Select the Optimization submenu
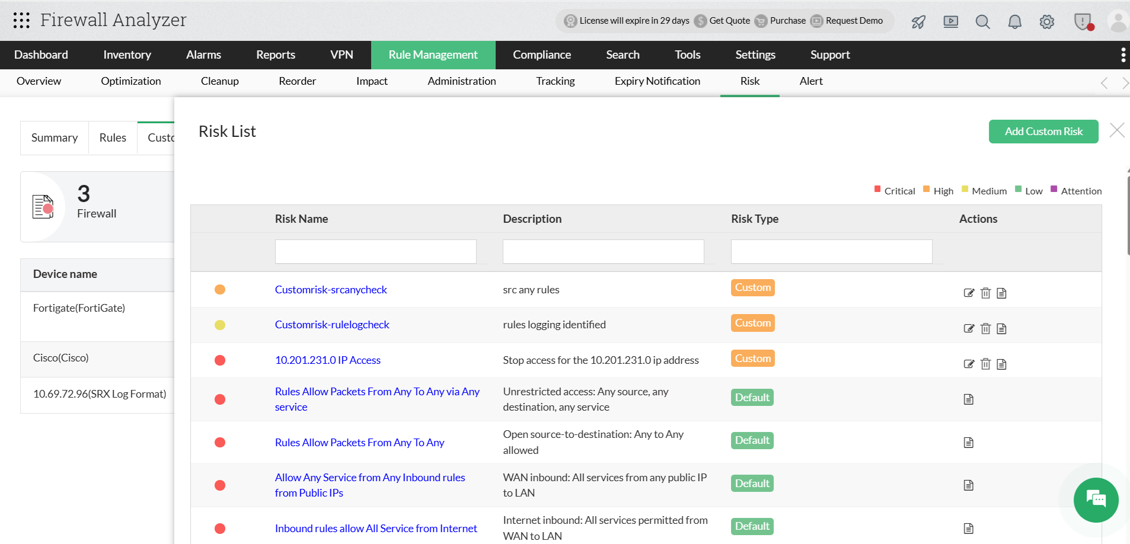 [x=131, y=81]
